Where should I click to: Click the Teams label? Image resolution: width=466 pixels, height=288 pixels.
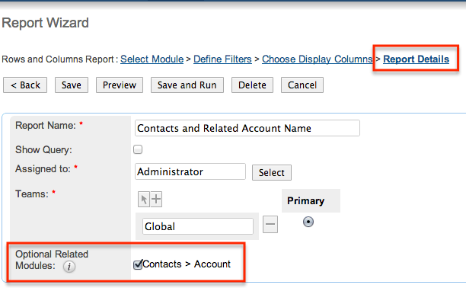click(32, 194)
